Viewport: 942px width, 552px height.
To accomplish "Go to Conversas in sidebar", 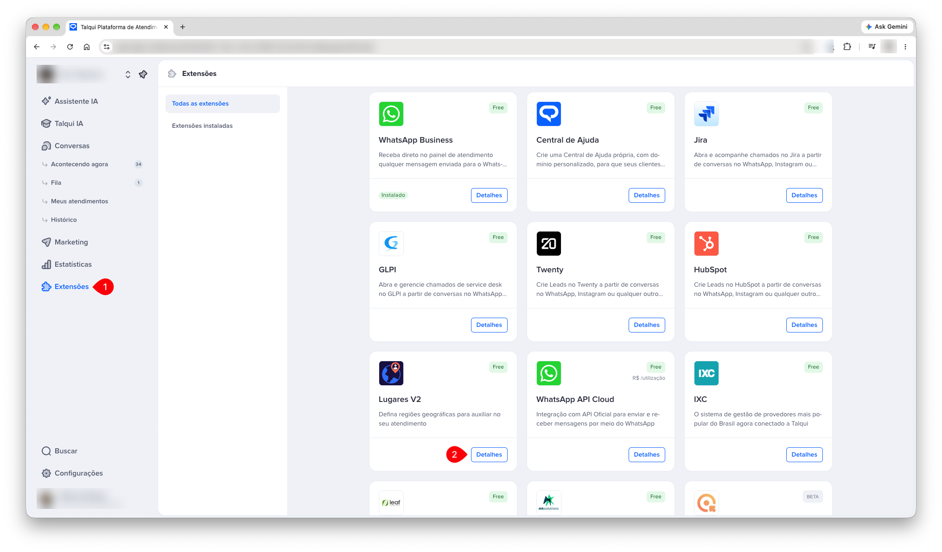I will click(x=66, y=145).
